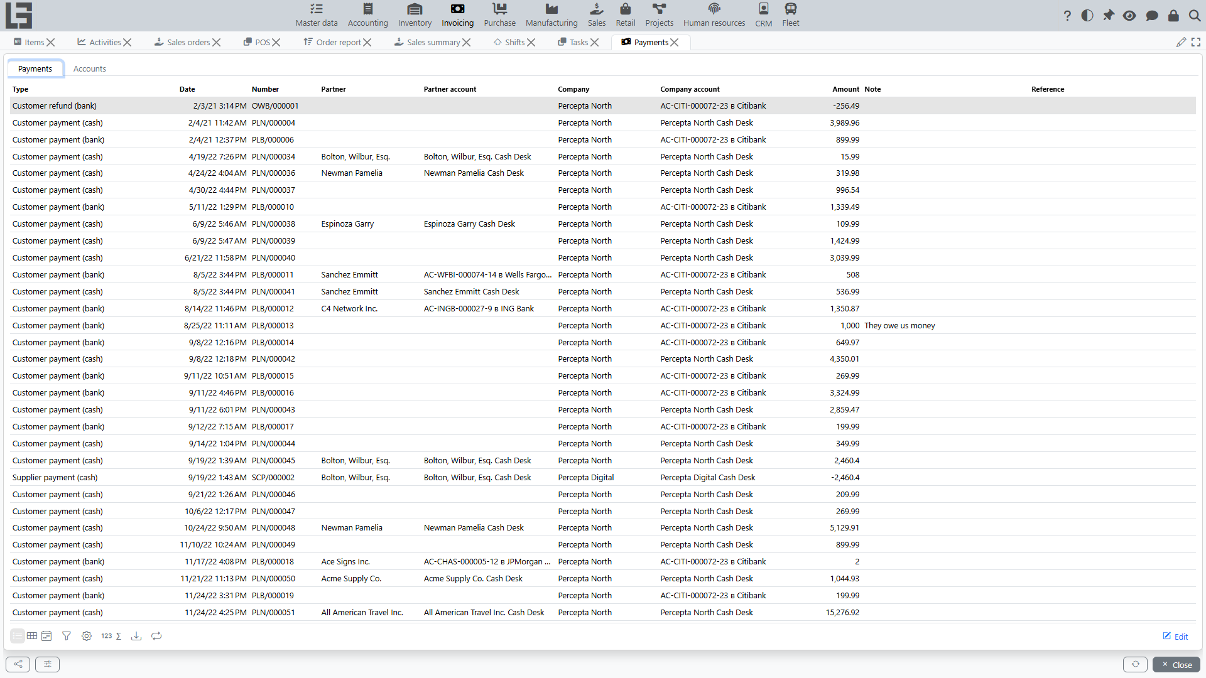Image resolution: width=1206 pixels, height=678 pixels.
Task: Open the CRM module
Action: 764,15
